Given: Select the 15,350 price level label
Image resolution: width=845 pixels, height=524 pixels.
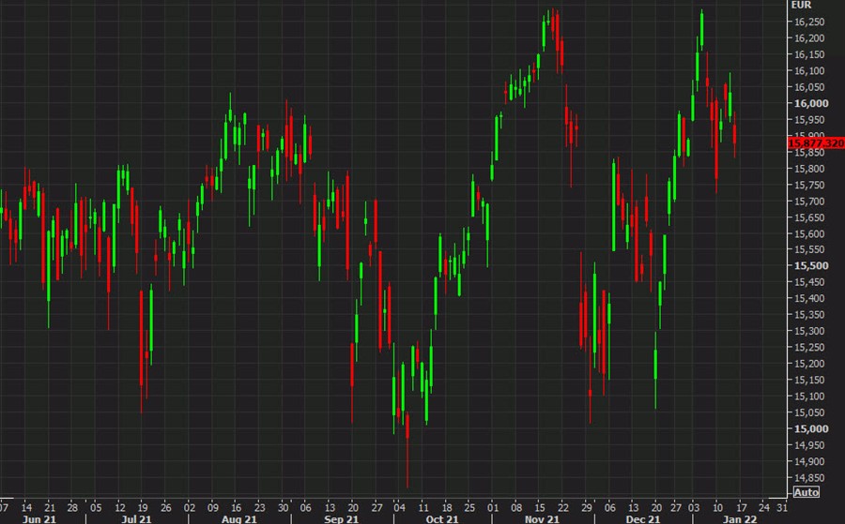Looking at the screenshot, I should point(809,315).
